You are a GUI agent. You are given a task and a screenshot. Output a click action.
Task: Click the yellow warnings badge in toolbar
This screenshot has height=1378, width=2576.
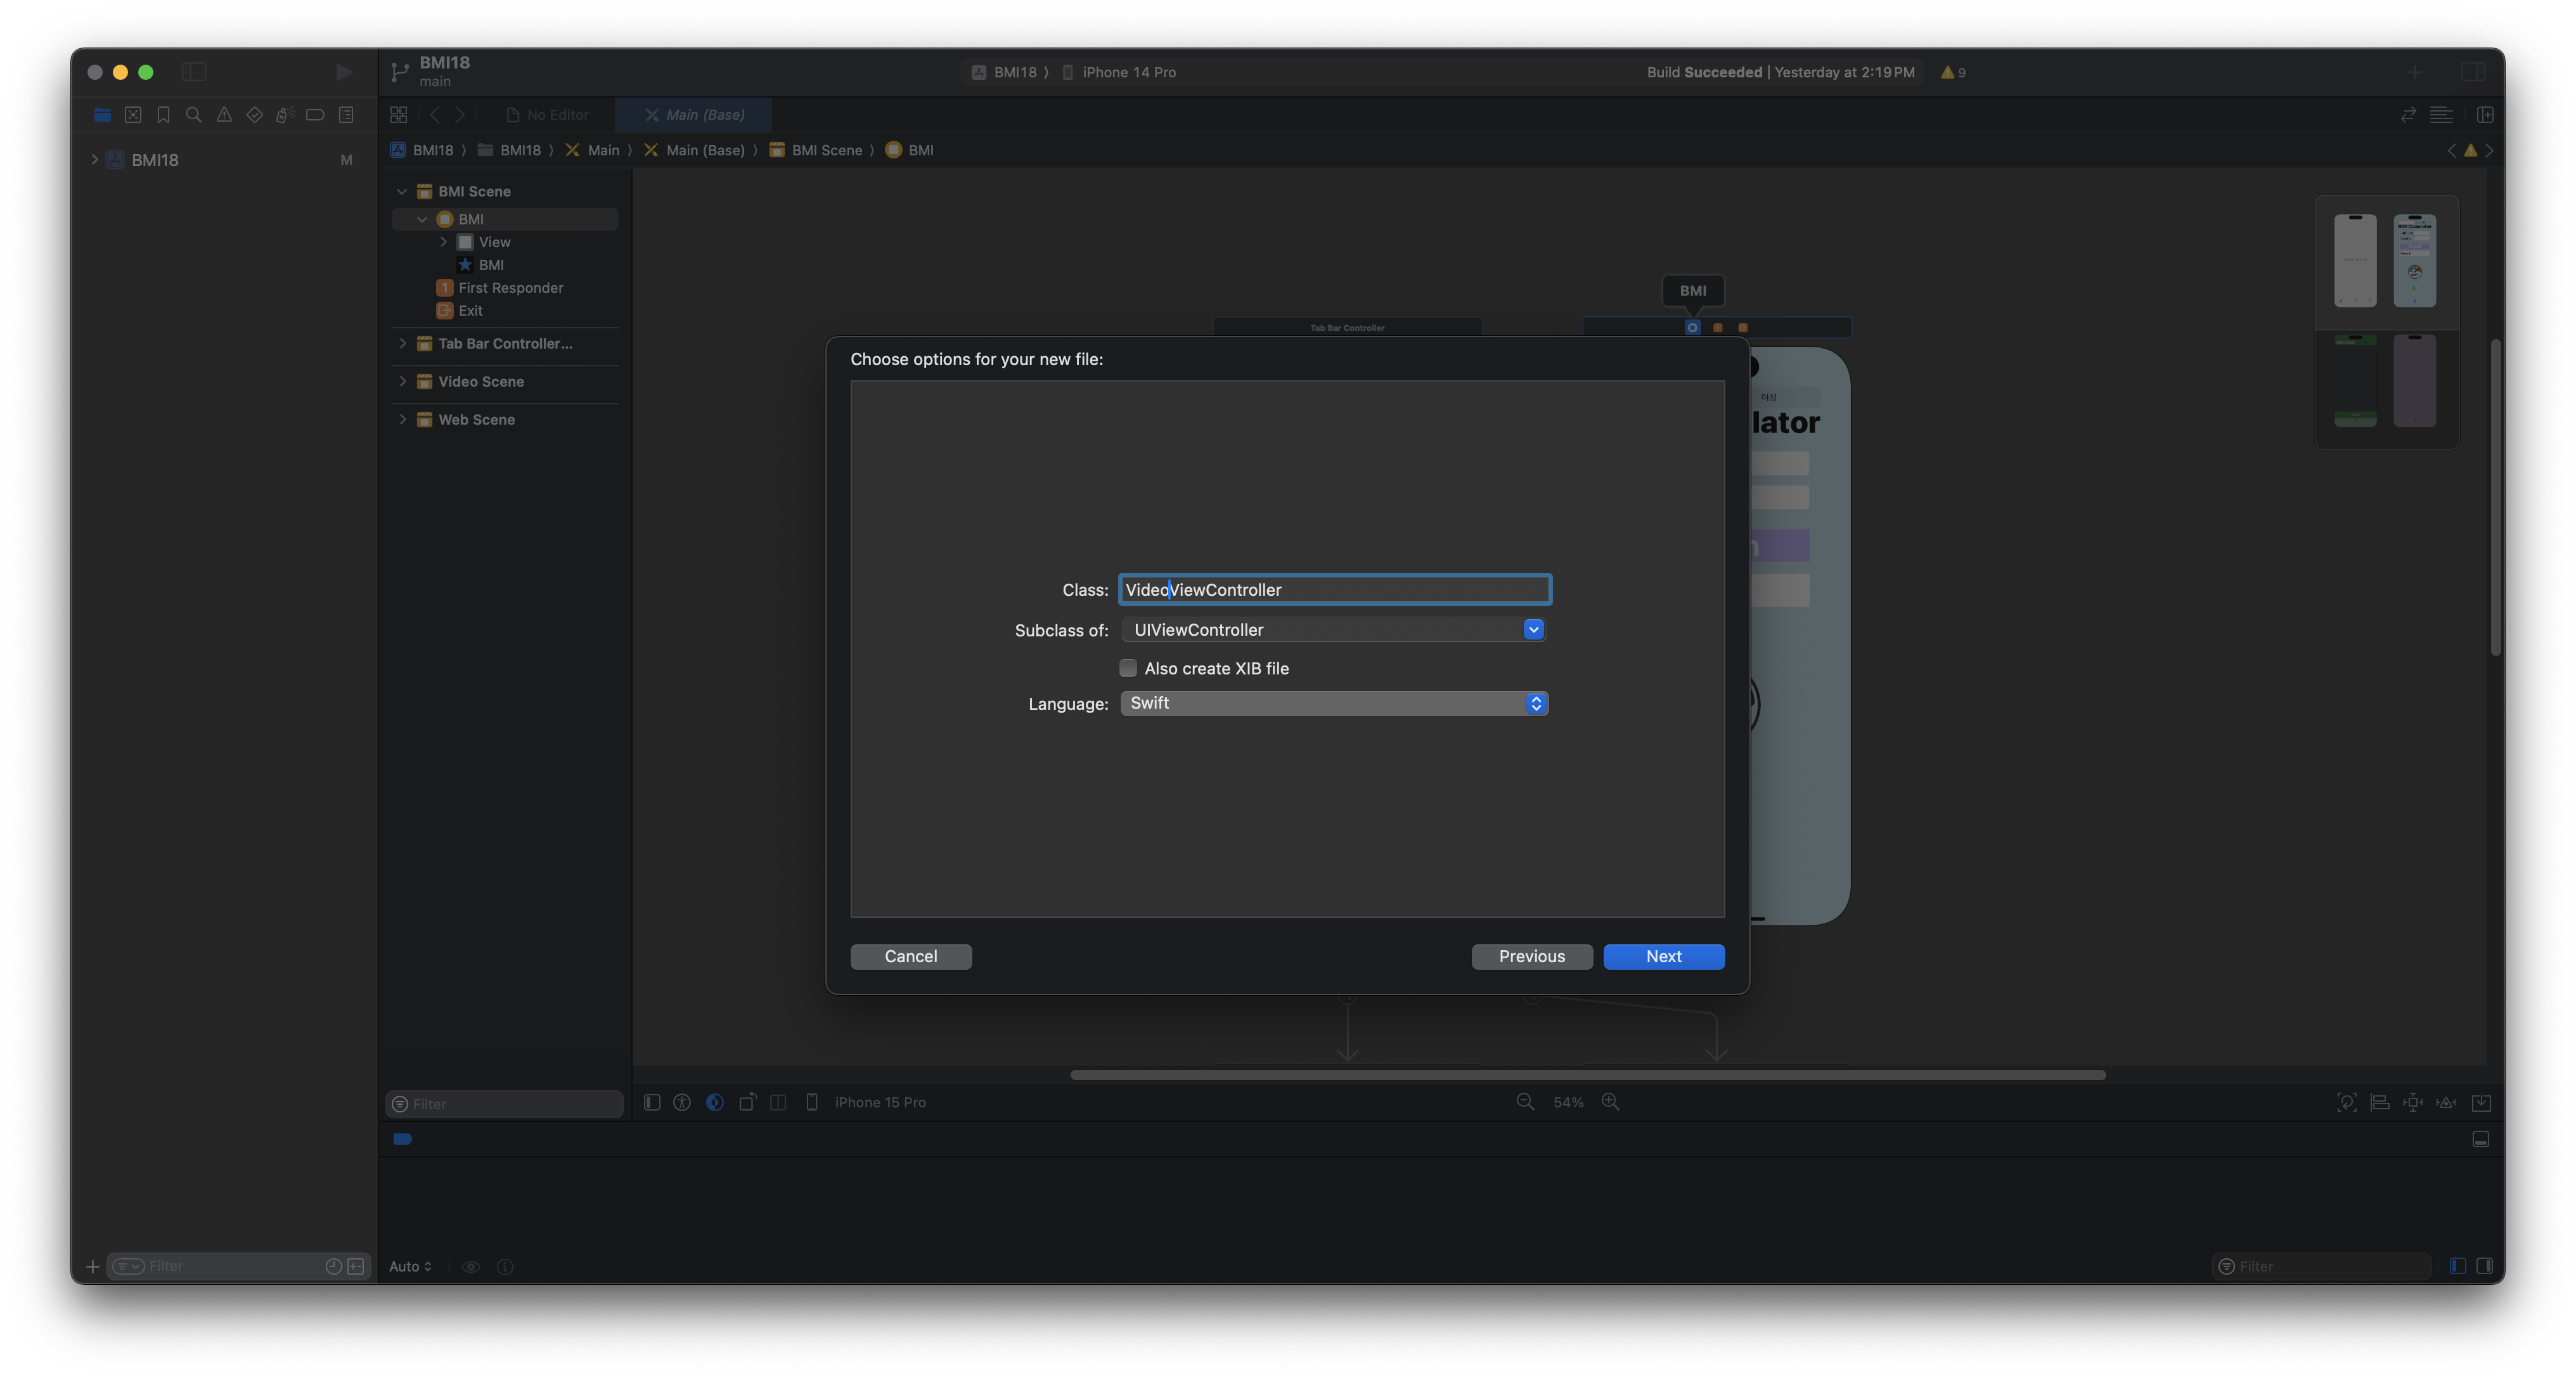coord(1953,72)
